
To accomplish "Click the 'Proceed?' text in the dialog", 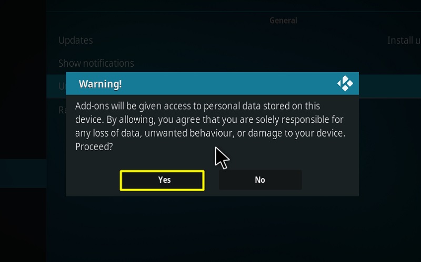I will 94,147.
